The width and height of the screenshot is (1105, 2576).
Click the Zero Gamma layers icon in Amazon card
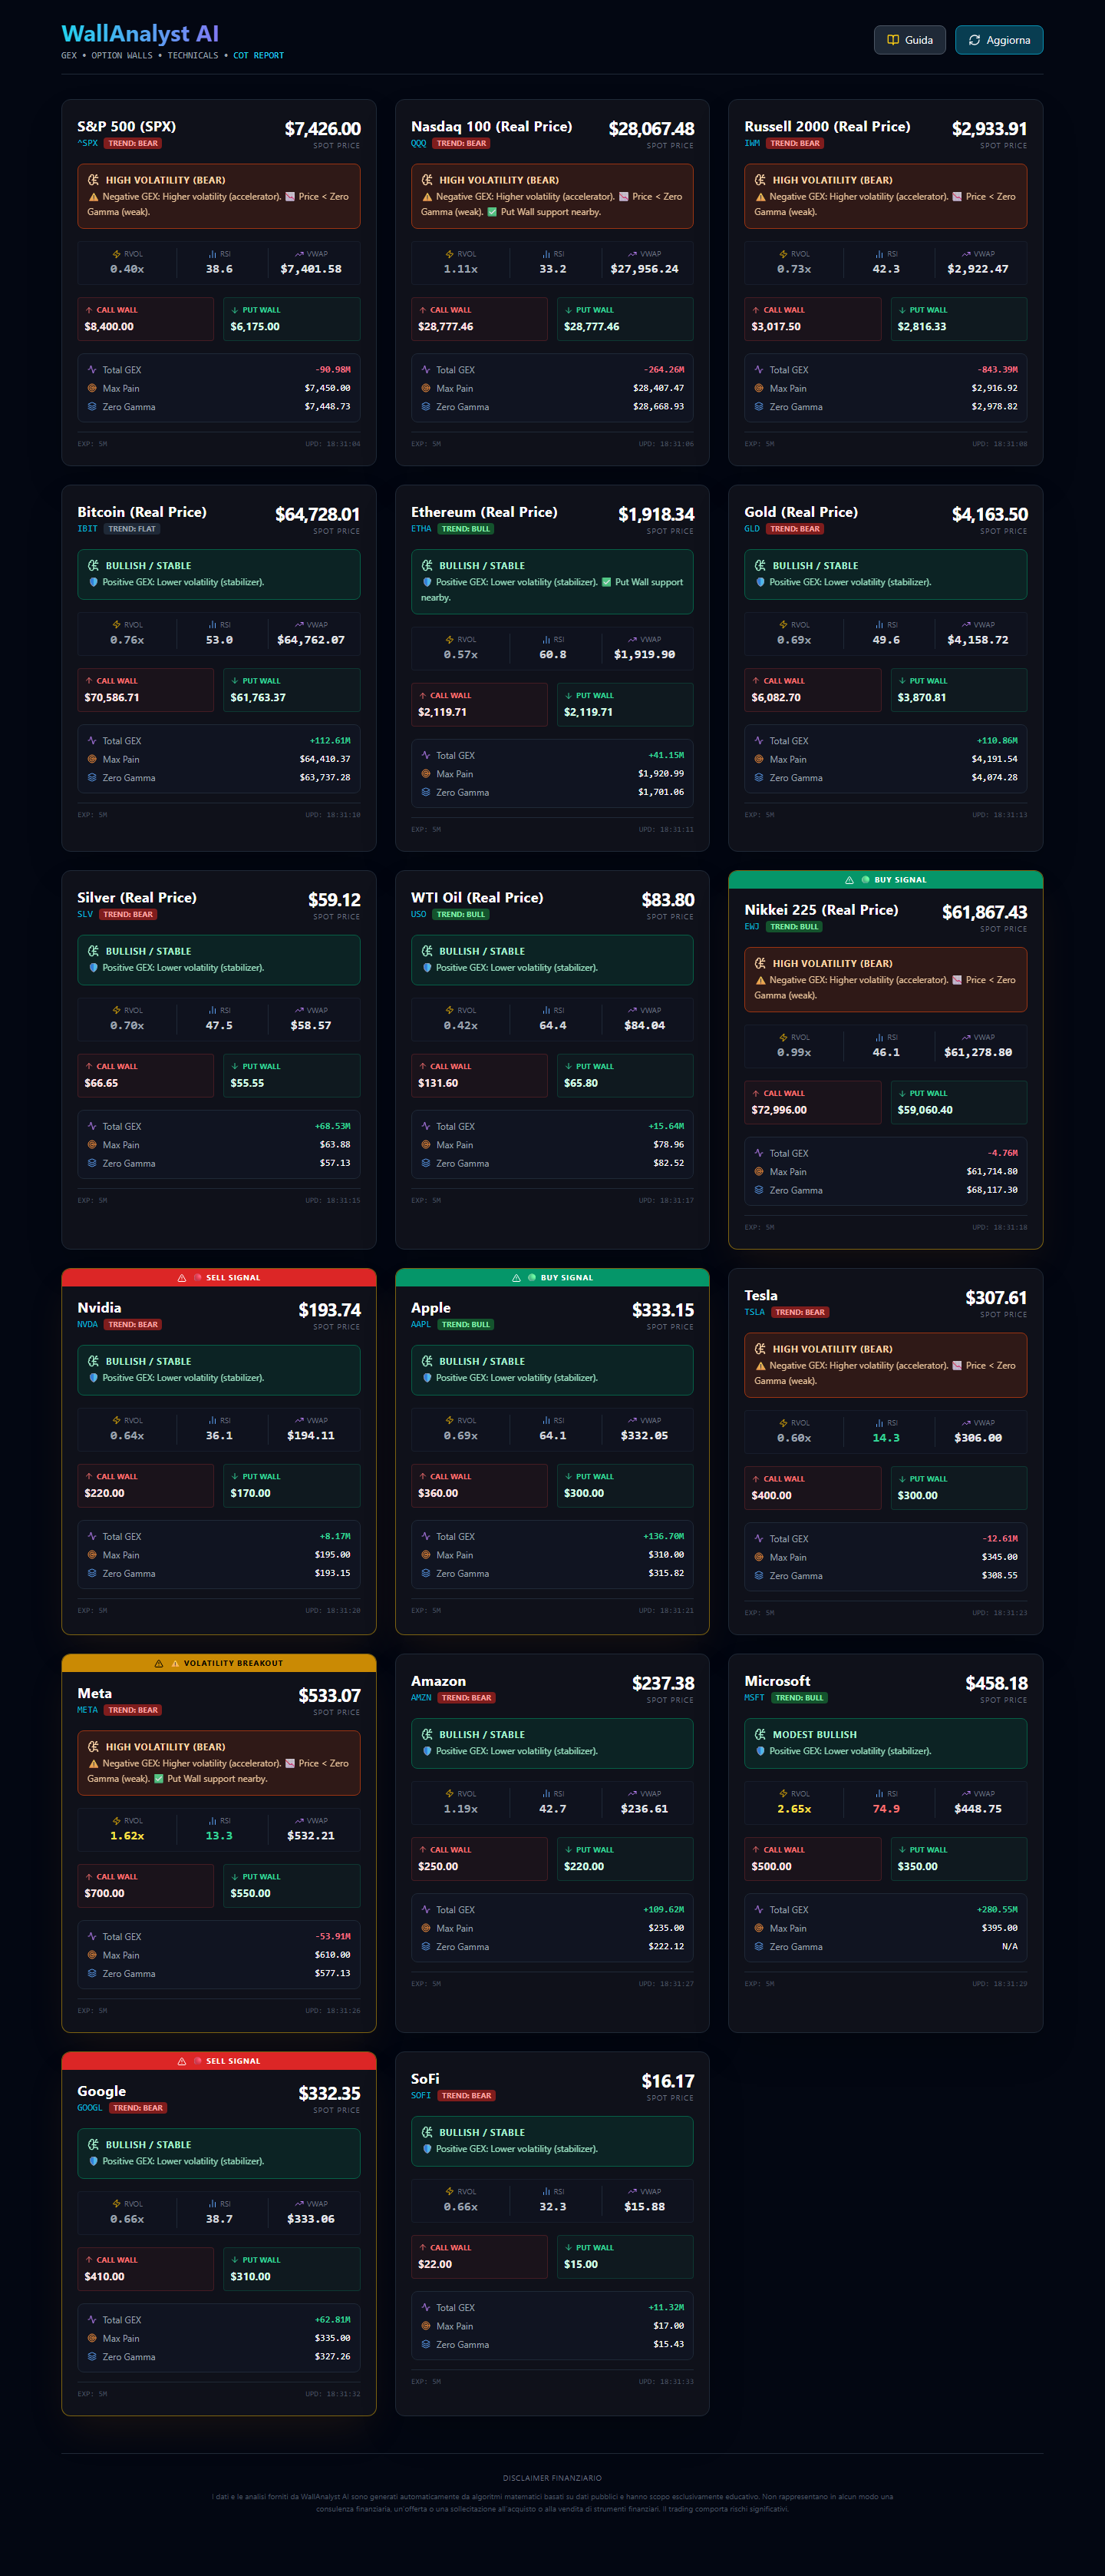pos(426,1946)
